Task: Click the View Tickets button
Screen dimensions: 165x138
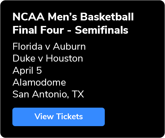Action: [59, 117]
